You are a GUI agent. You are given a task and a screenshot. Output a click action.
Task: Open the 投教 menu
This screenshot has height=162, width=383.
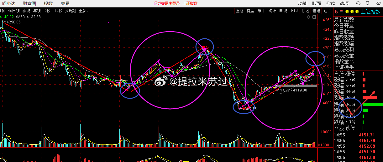coord(48,3)
